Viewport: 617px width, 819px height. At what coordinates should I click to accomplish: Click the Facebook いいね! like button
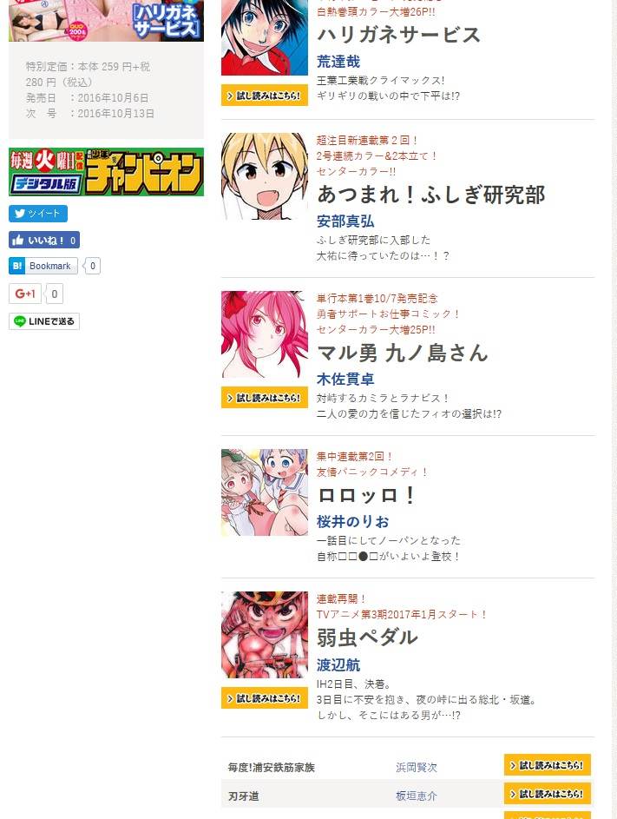(x=44, y=241)
